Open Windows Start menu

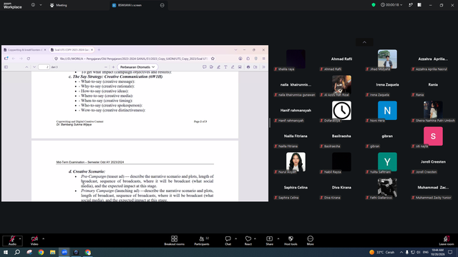coord(6,252)
